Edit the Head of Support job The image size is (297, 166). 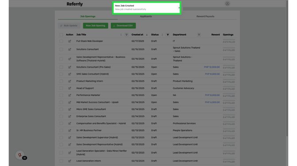coord(70,88)
